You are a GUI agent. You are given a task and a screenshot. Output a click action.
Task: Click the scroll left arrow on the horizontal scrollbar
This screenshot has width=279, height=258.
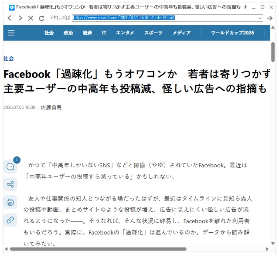coord(6,249)
